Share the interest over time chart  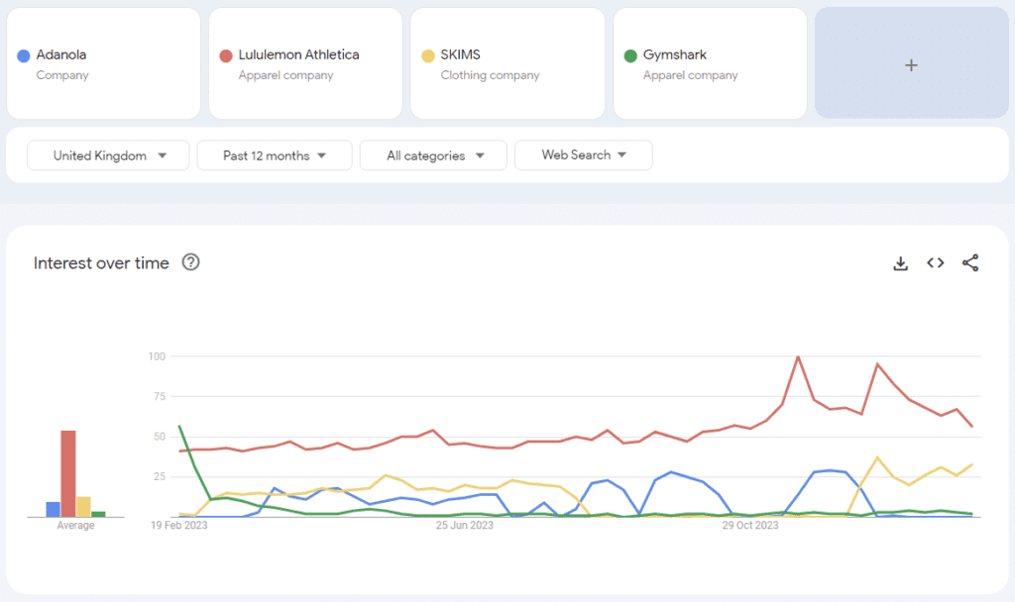(x=970, y=263)
